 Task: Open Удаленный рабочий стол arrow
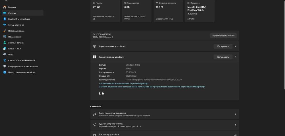coord(235,125)
